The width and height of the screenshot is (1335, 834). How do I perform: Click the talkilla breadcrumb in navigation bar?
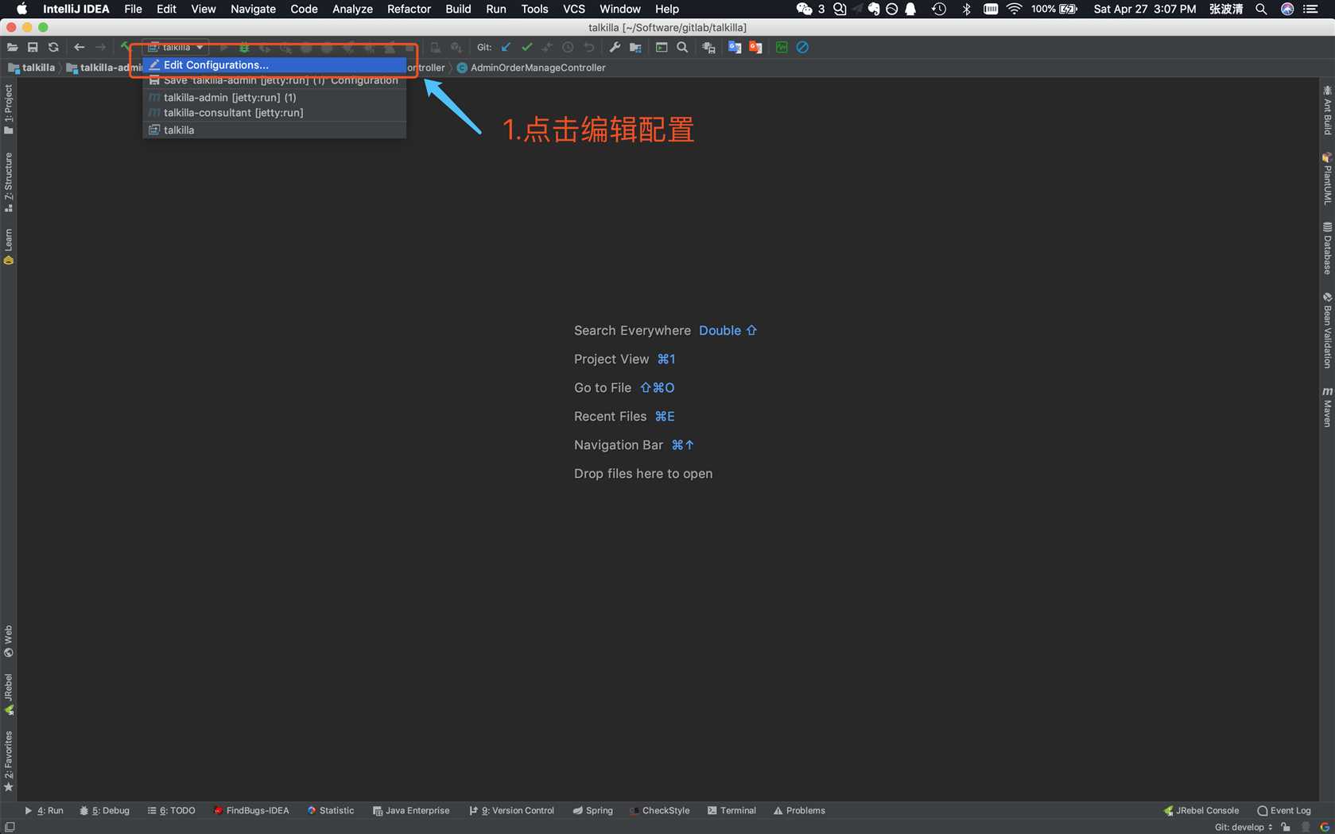[x=32, y=68]
